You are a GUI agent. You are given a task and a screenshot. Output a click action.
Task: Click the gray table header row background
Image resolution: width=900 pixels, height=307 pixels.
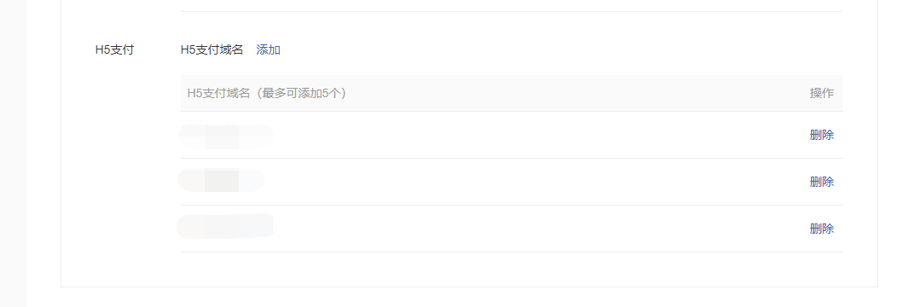tap(511, 93)
